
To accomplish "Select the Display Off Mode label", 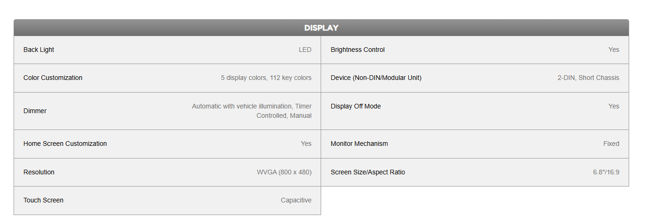I will point(356,106).
